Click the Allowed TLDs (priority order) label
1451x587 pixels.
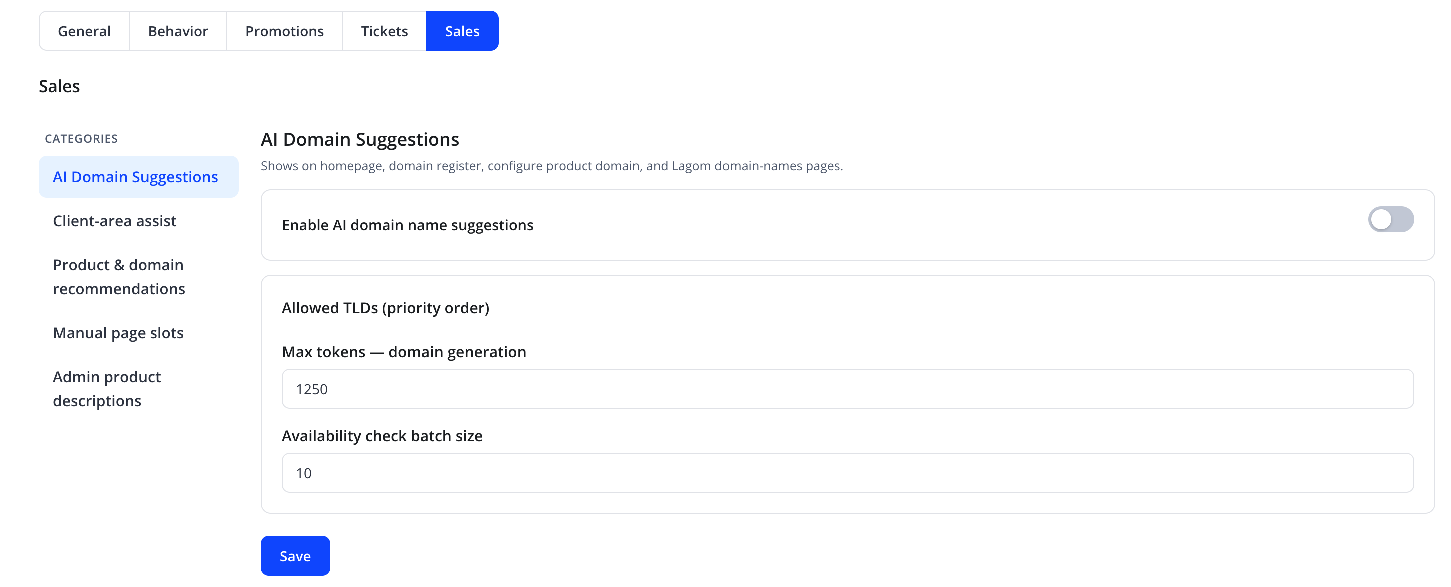385,308
